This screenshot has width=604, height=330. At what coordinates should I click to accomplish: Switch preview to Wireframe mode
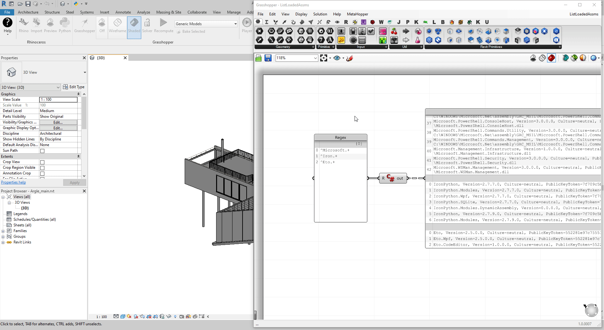(x=117, y=25)
